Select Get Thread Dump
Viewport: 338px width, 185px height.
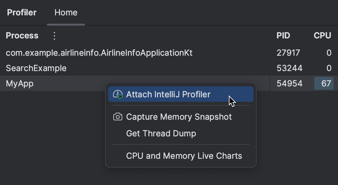tap(161, 133)
